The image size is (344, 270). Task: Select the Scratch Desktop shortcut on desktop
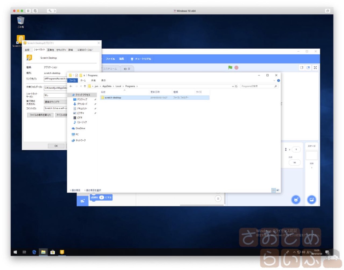click(x=19, y=41)
